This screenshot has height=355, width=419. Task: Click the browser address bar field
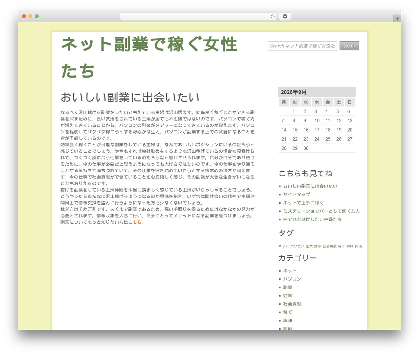[x=198, y=16]
